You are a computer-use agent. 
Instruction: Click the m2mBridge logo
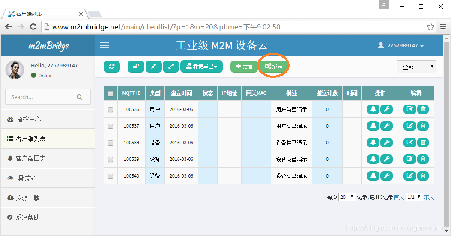tap(48, 46)
